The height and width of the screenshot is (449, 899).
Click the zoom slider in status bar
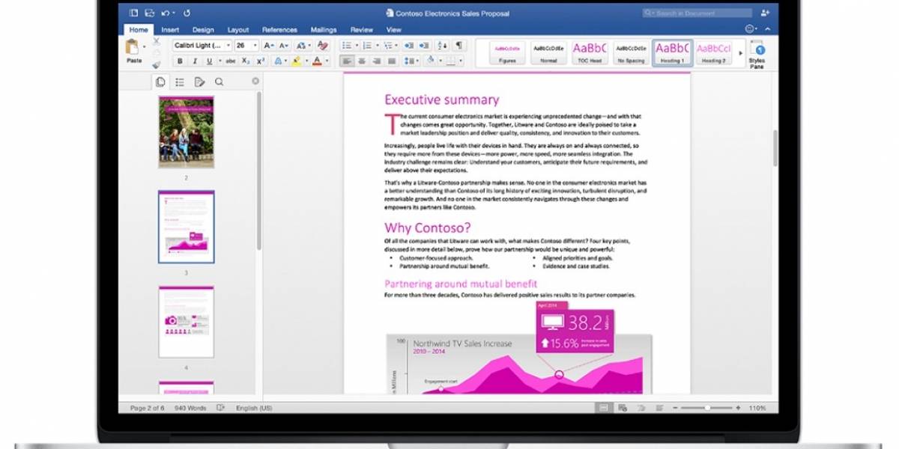tap(707, 408)
